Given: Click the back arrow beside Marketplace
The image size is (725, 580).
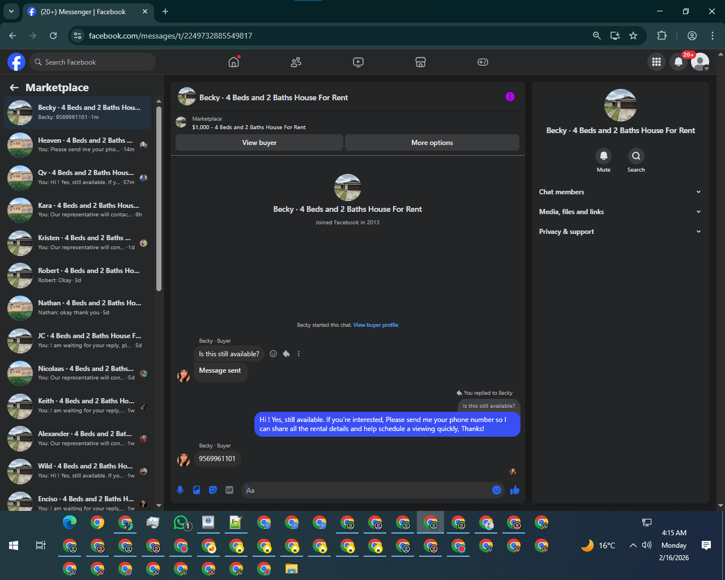Looking at the screenshot, I should click(x=14, y=88).
